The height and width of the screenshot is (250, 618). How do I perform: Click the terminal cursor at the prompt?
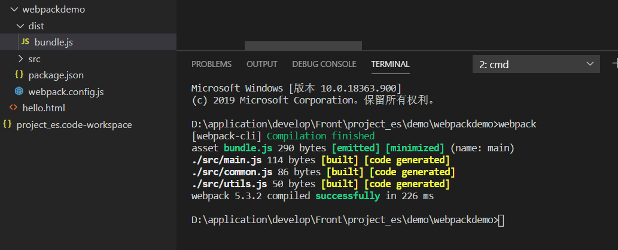coord(501,221)
